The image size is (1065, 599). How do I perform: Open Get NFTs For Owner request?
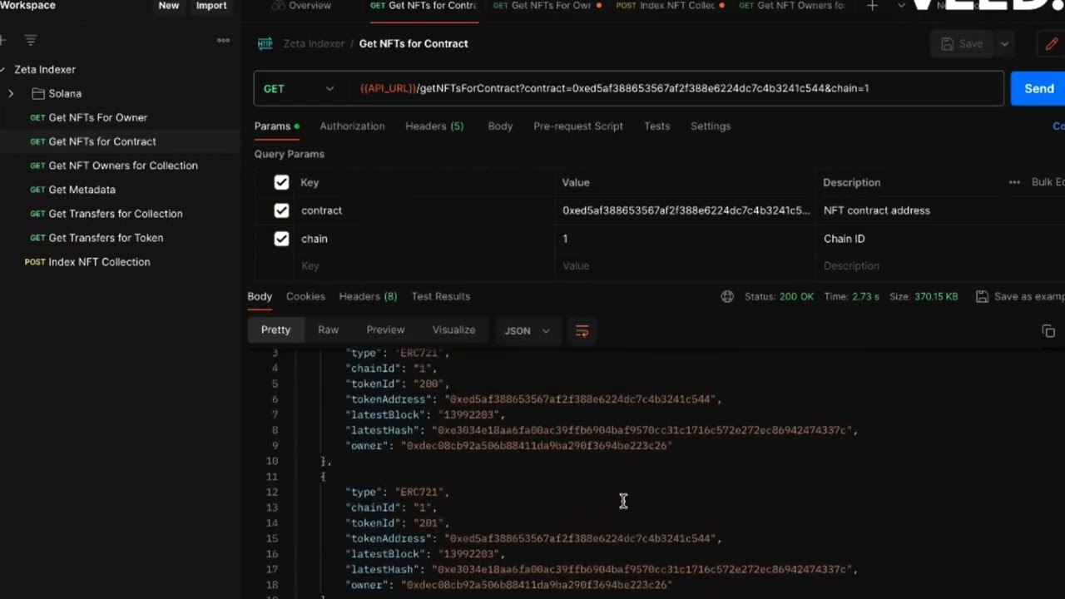97,117
